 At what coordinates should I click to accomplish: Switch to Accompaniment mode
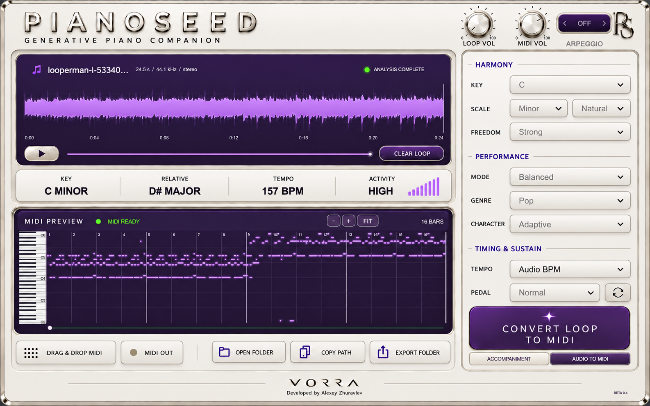pos(509,359)
